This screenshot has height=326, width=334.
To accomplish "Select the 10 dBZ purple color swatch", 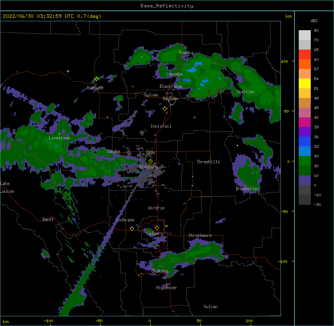I will (x=305, y=180).
